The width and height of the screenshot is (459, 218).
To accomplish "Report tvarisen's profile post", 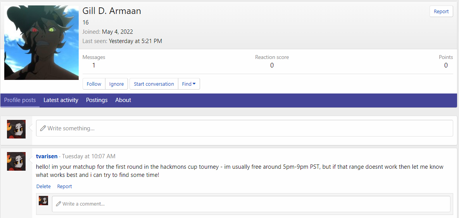I will click(x=64, y=186).
